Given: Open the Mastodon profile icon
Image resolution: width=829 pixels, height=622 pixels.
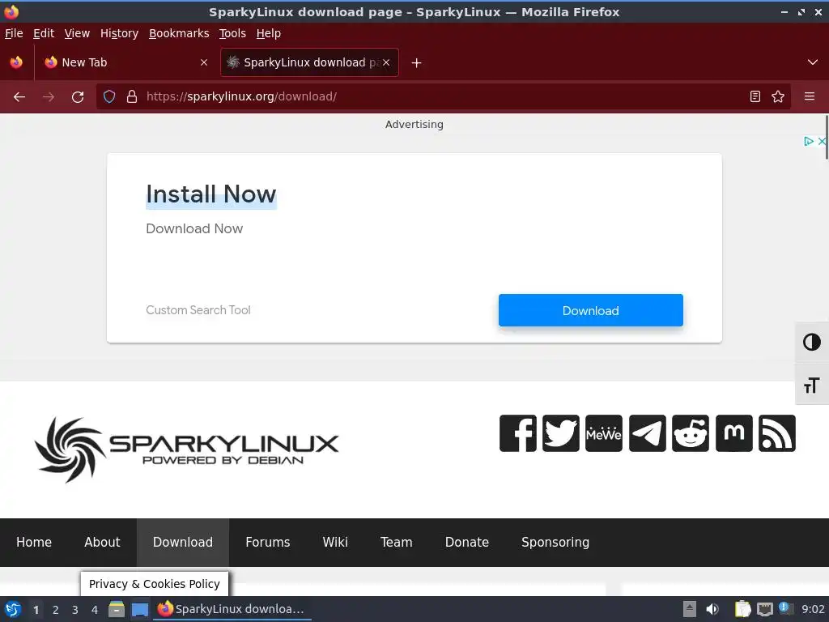Looking at the screenshot, I should (733, 433).
